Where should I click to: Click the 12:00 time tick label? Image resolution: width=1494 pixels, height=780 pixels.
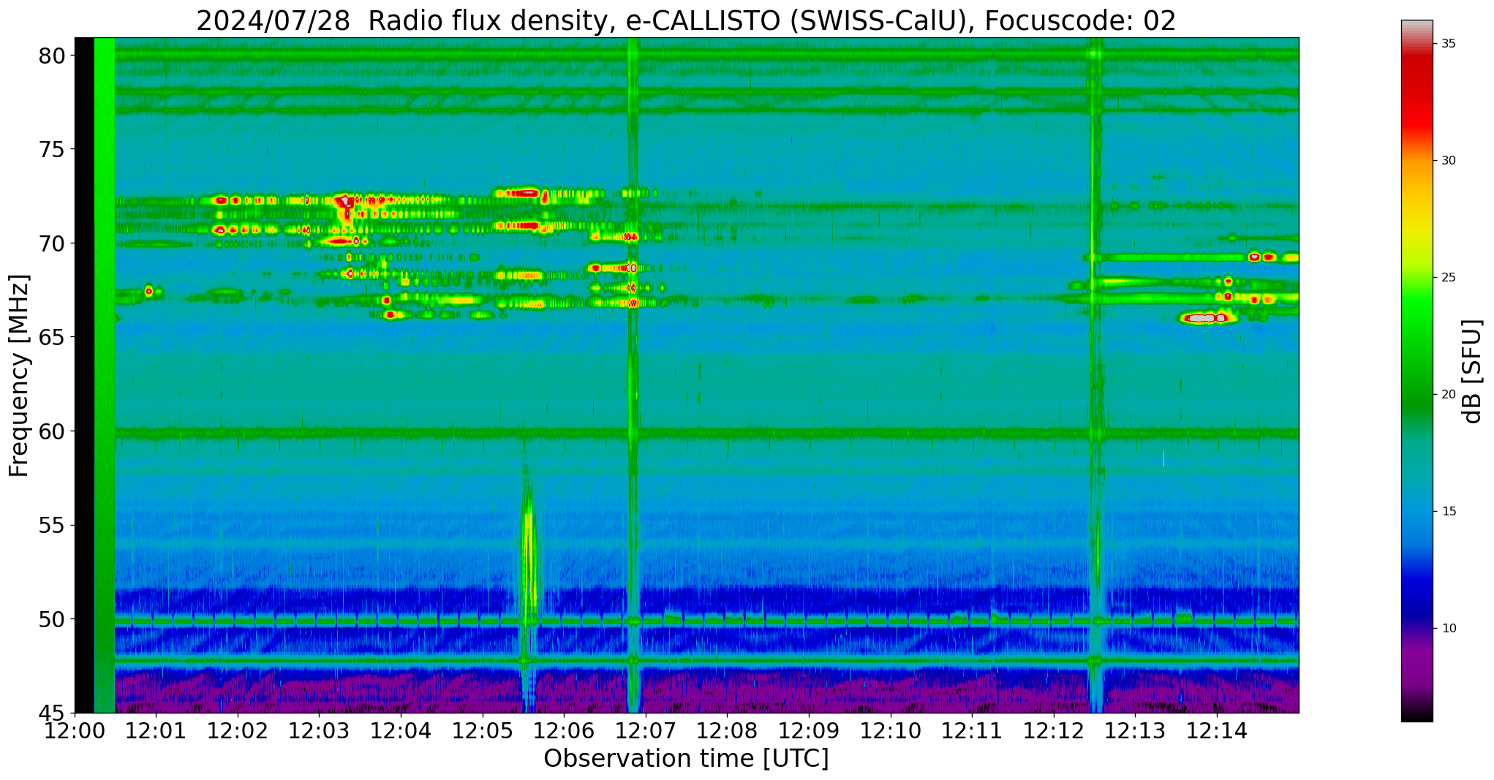tap(75, 732)
